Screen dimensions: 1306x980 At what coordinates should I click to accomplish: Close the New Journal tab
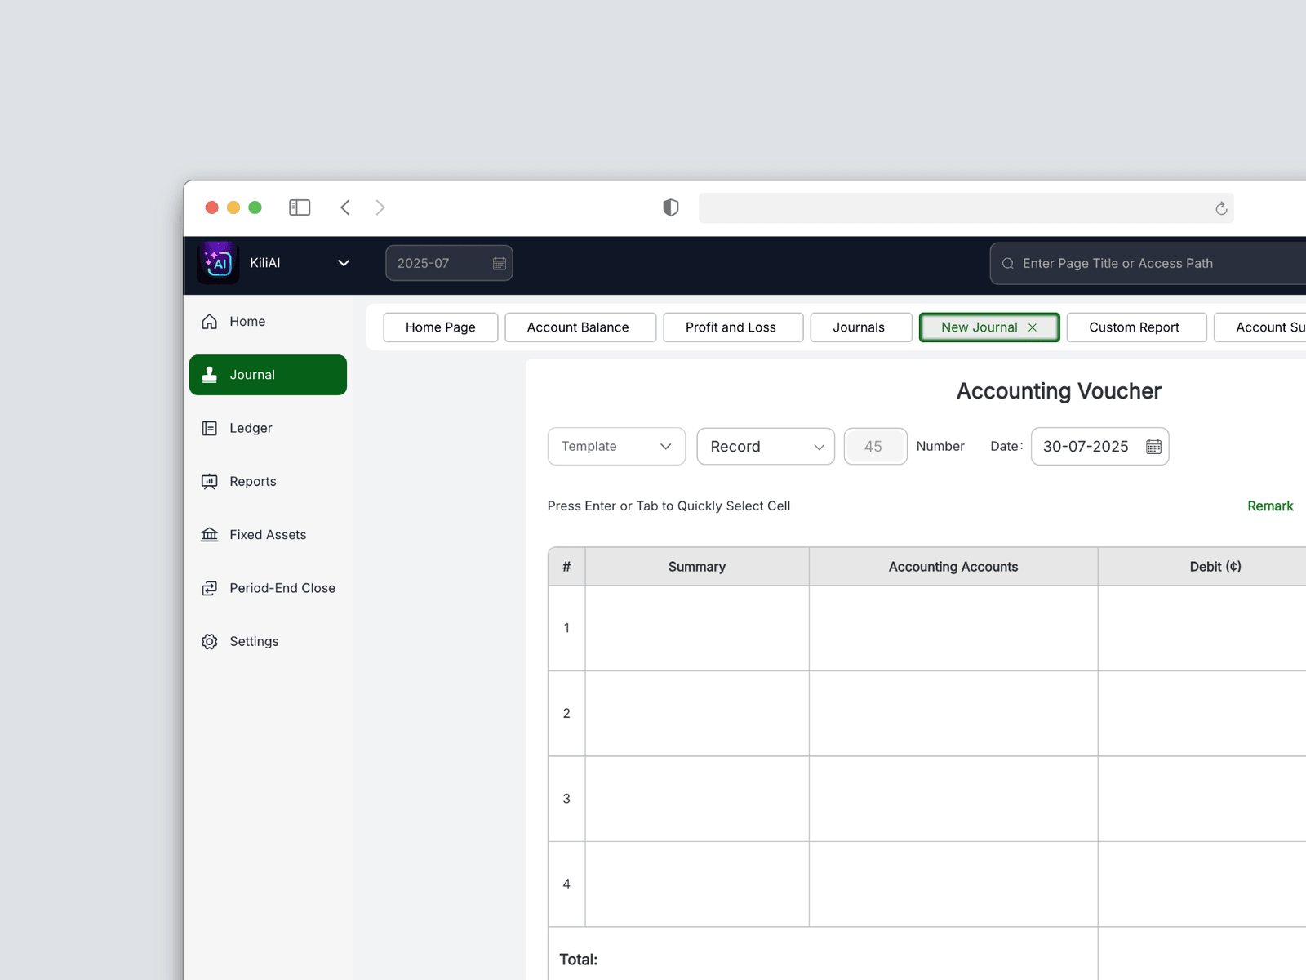click(x=1033, y=327)
